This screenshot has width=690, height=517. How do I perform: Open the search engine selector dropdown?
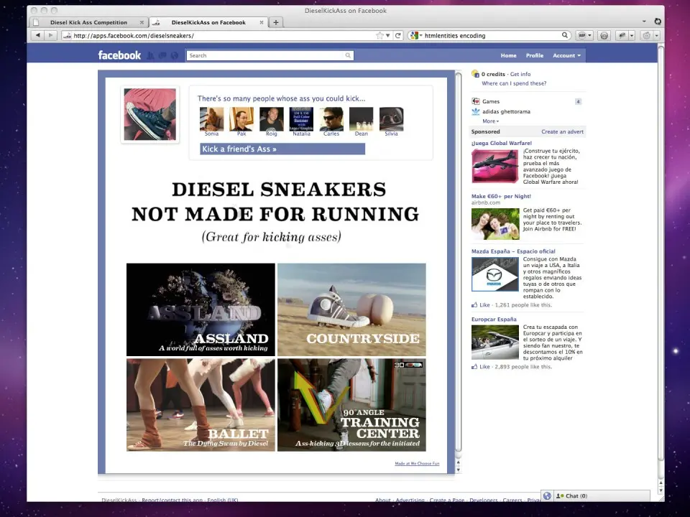[420, 35]
